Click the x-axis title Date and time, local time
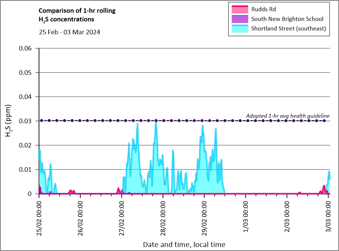 coord(184,245)
